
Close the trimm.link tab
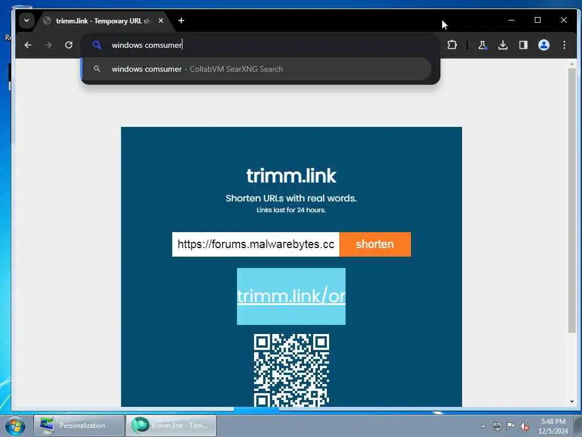[161, 21]
